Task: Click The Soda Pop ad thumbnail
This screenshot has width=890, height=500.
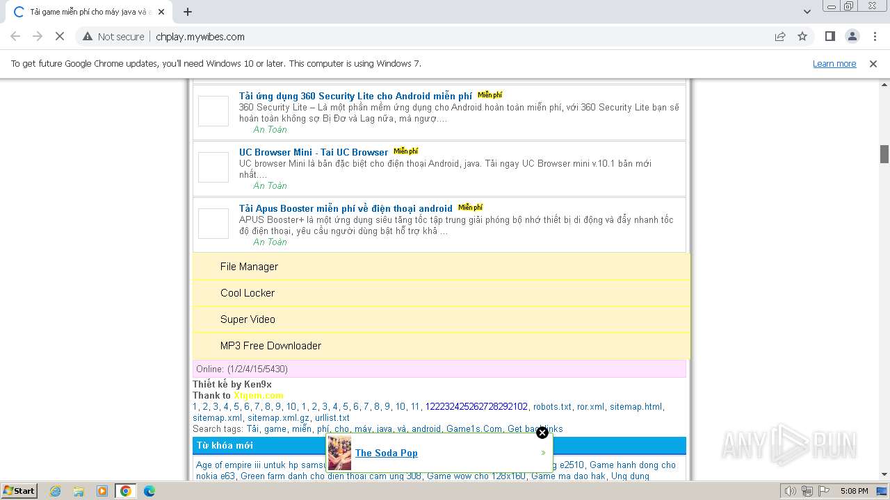Action: point(340,453)
